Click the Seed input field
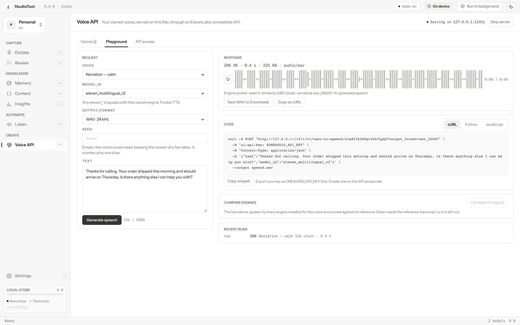520x325 pixels. [145, 138]
